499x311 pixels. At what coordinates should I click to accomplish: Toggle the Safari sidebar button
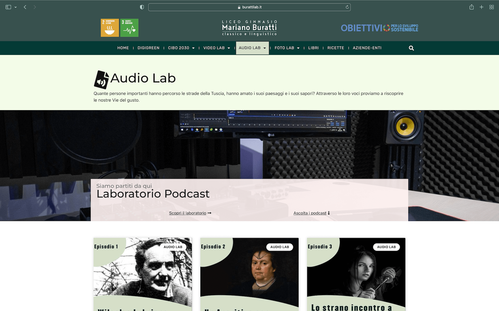coord(8,7)
